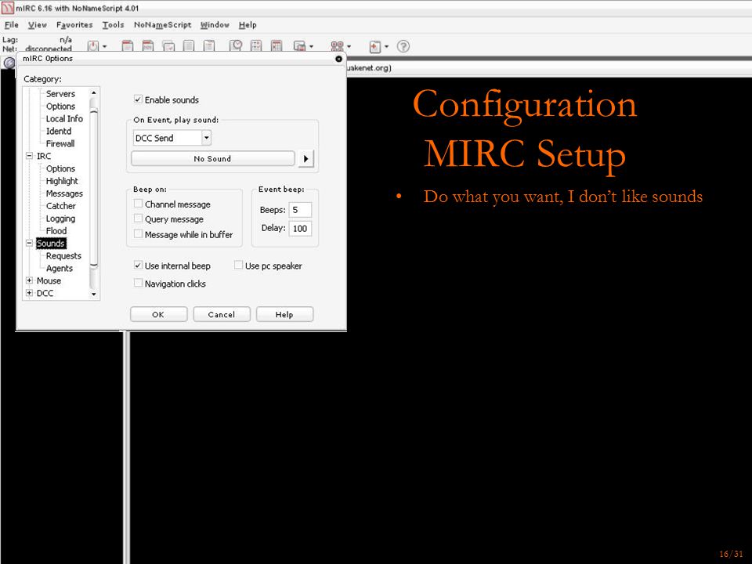The height and width of the screenshot is (564, 752).
Task: Enable Navigation clicks checkbox
Action: point(138,284)
